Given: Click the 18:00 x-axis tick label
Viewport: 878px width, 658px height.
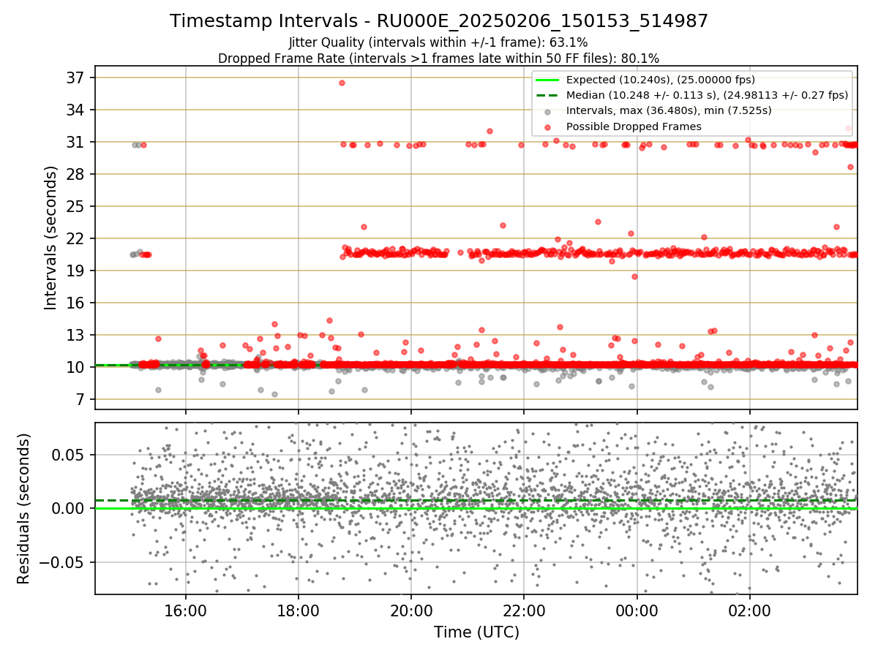Looking at the screenshot, I should pos(299,611).
